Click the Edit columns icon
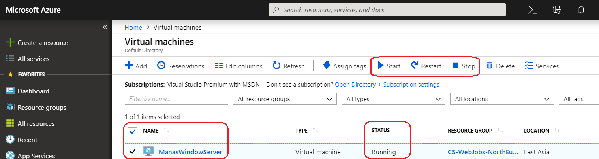 pyautogui.click(x=219, y=66)
